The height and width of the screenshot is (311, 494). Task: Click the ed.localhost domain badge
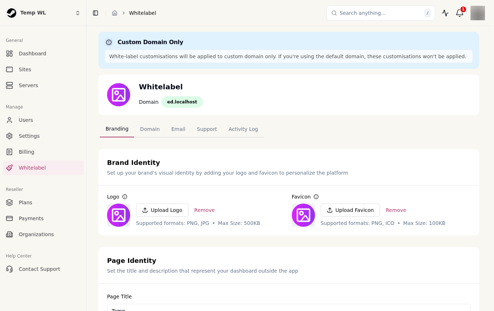coord(182,102)
